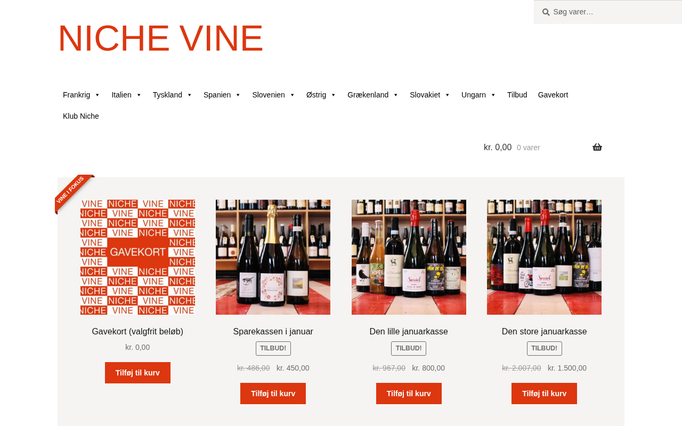
Task: Open the Tyskland dropdown arrow
Action: point(189,95)
